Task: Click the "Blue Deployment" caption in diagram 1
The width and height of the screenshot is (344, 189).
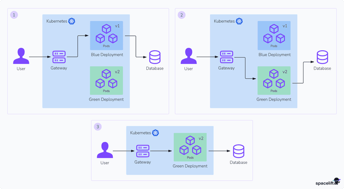Action: (107, 55)
